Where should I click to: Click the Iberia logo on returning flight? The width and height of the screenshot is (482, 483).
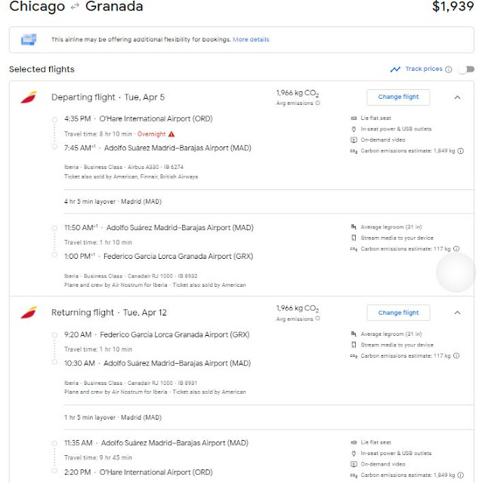(29, 312)
